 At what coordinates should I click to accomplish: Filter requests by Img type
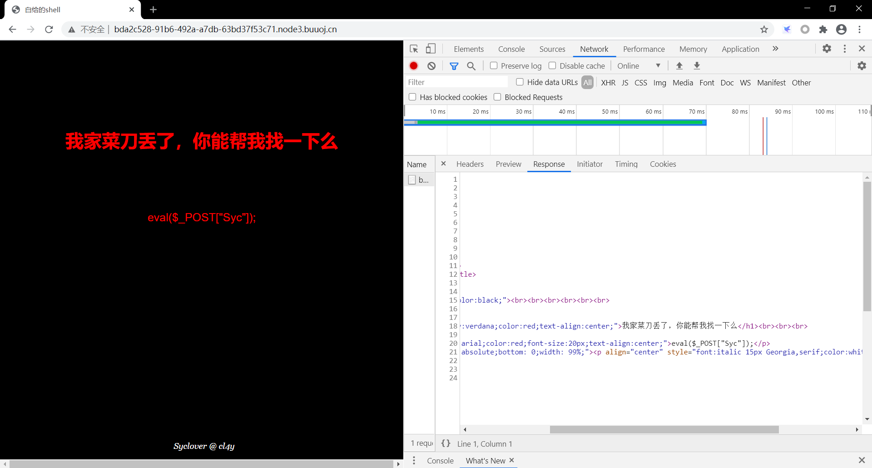[x=659, y=83]
